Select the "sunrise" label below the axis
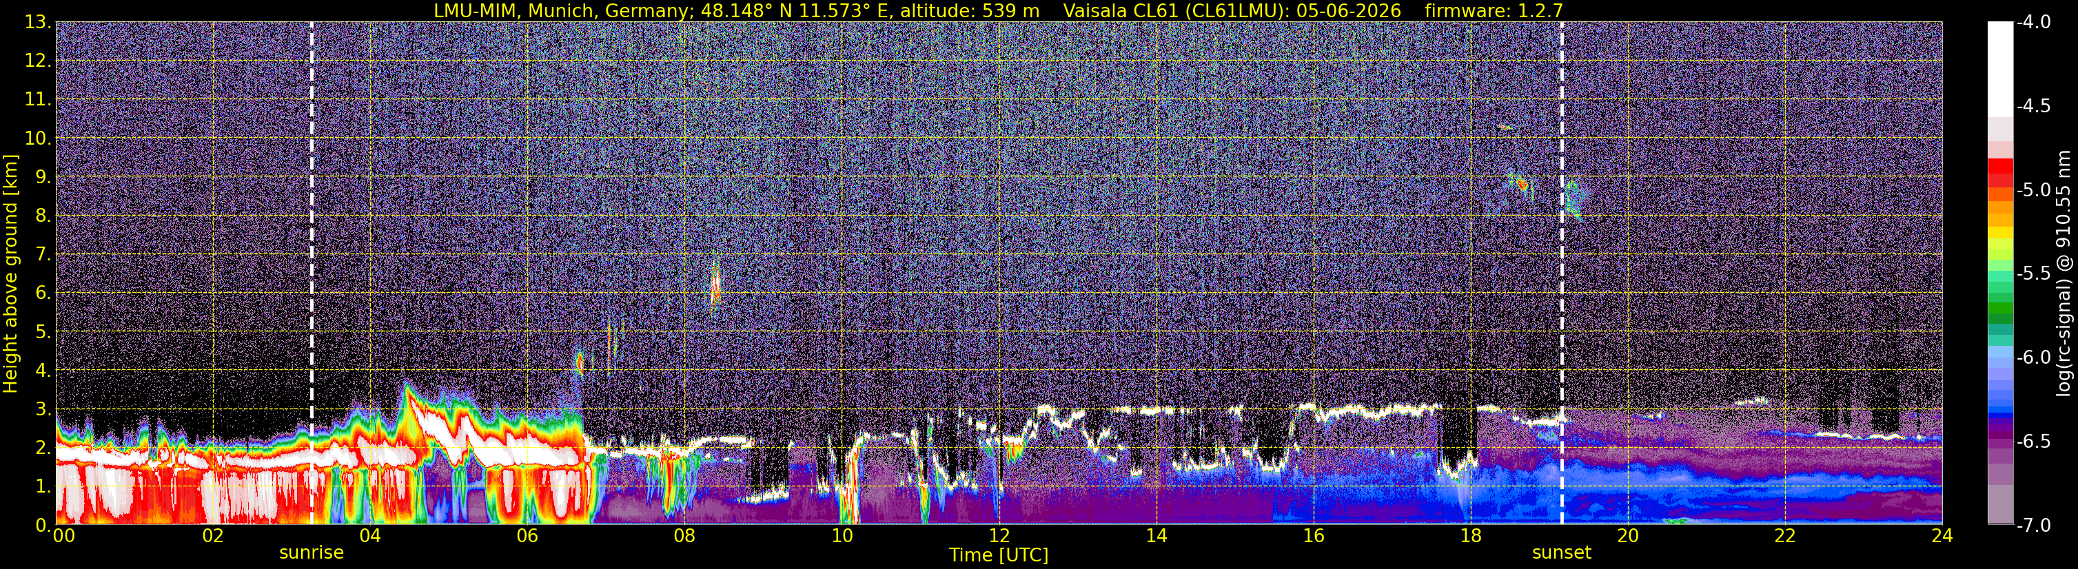The image size is (2078, 569). (312, 553)
